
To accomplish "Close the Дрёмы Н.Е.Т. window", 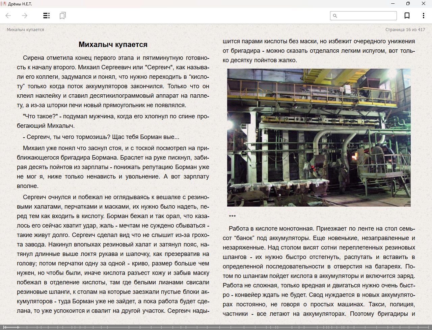I will tap(424, 4).
